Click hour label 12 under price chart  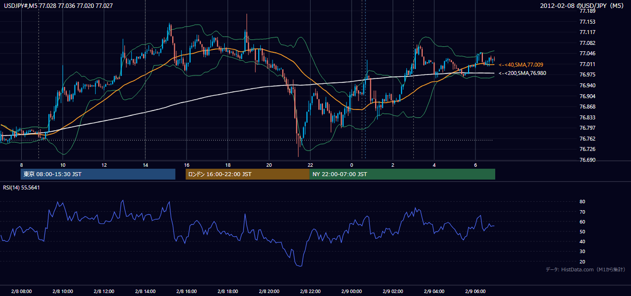(104, 165)
